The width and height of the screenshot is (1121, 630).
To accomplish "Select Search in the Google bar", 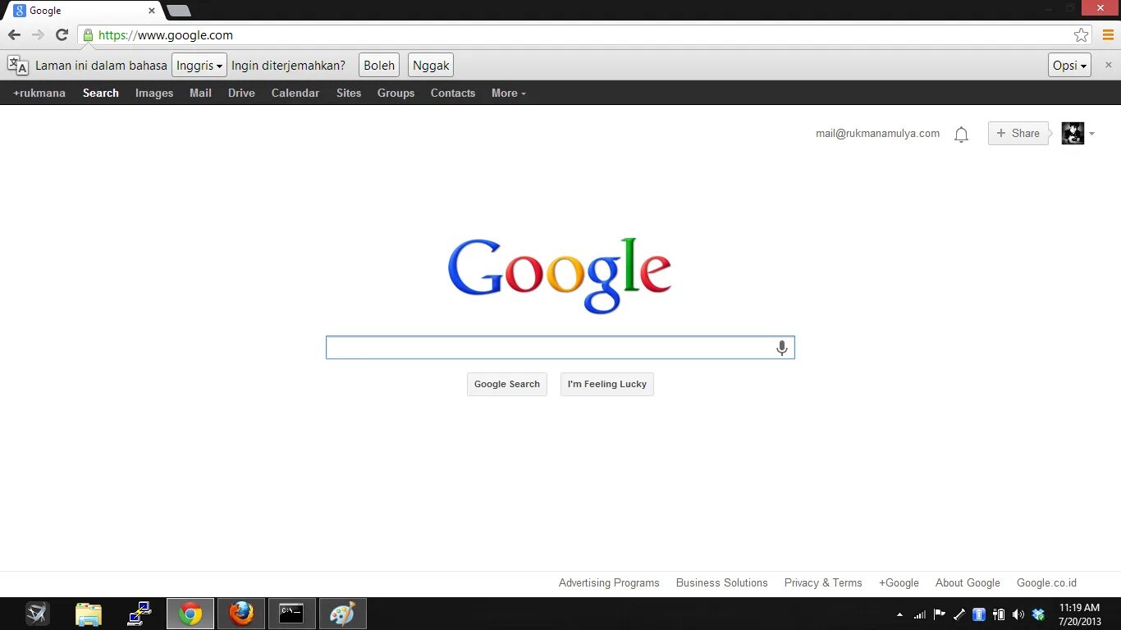I will point(101,94).
